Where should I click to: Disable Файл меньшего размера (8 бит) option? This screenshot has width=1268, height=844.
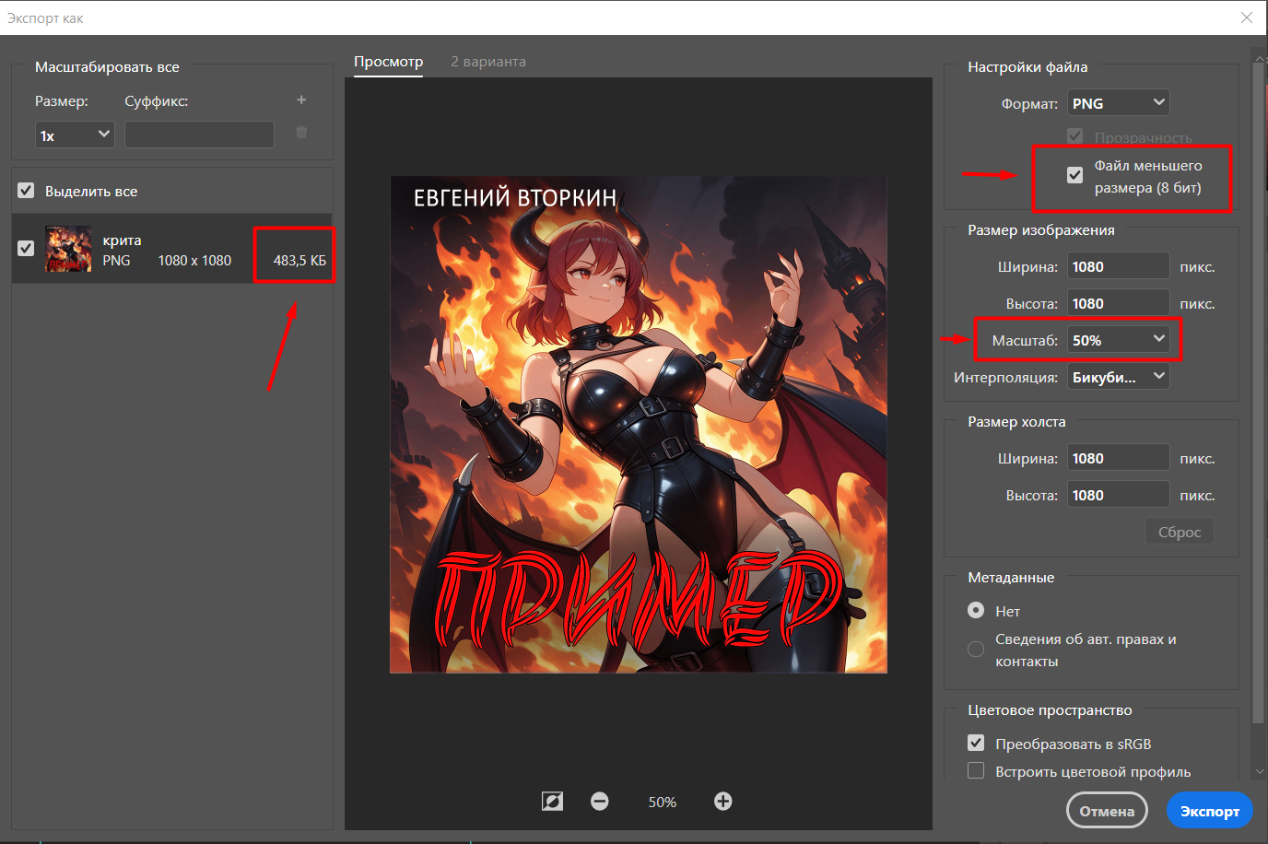click(x=1074, y=175)
